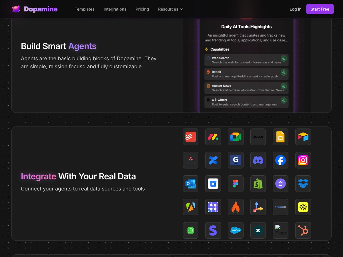Image resolution: width=343 pixels, height=257 pixels.
Task: Click the HubSpot integration icon
Action: tap(303, 230)
